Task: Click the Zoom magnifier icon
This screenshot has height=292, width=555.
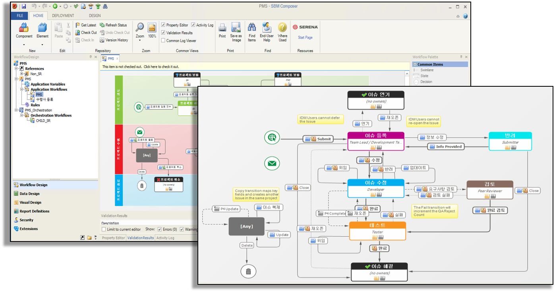Action: [140, 27]
